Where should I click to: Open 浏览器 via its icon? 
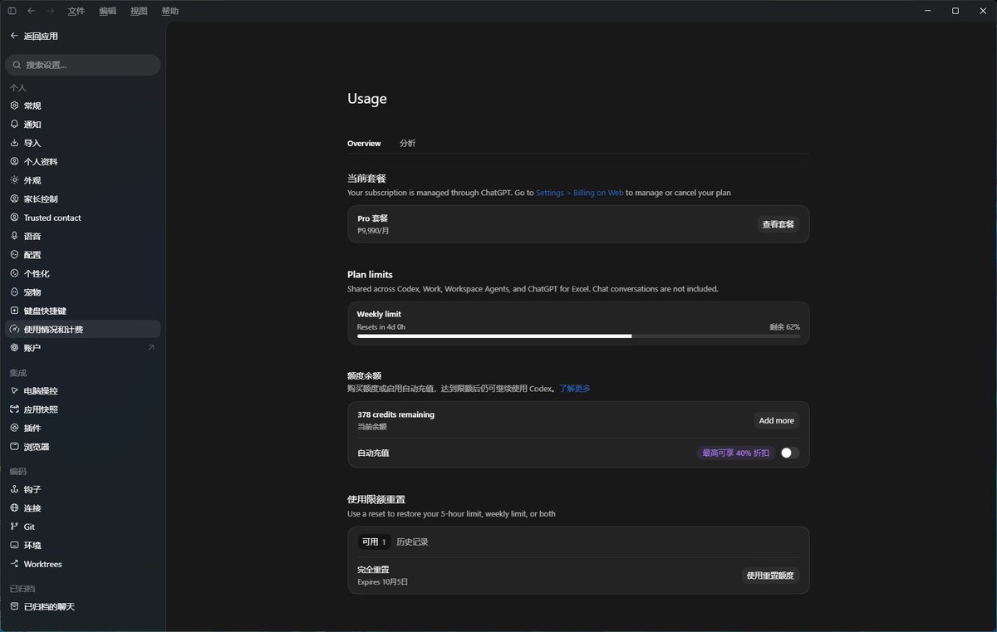pyautogui.click(x=14, y=447)
